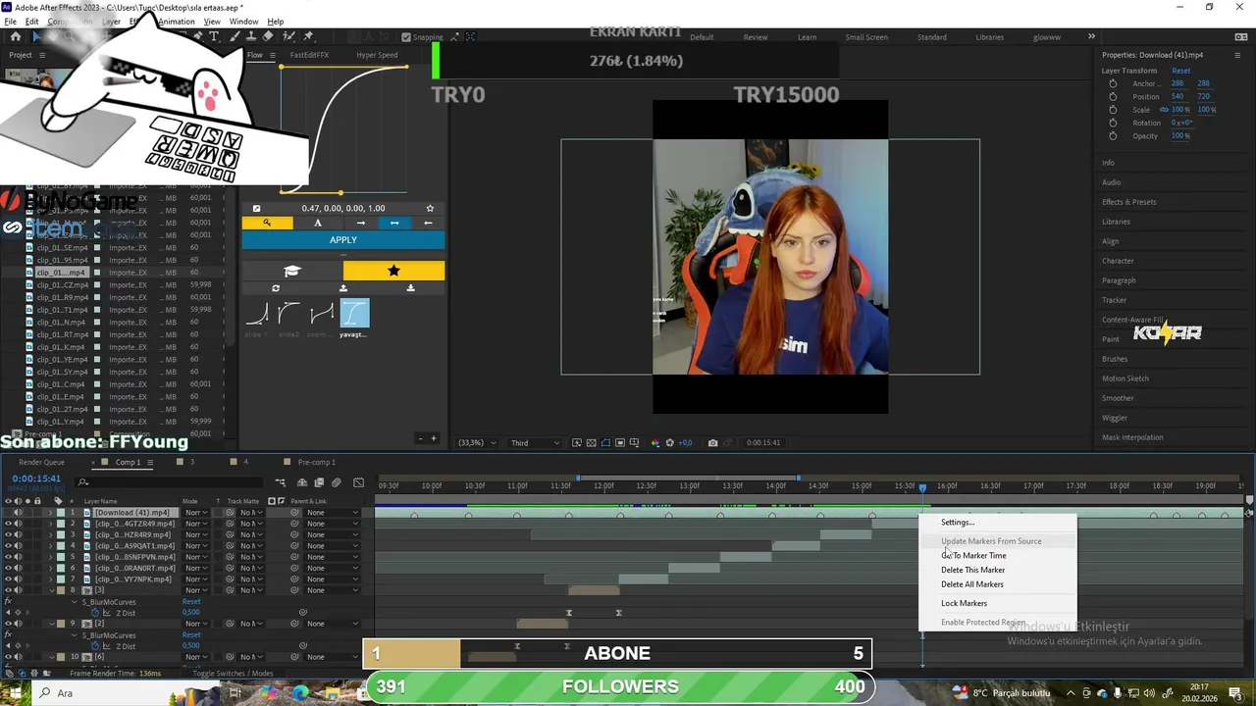Collapse S_BlurMoCurves effect under layer 8
Image resolution: width=1256 pixels, height=706 pixels.
click(x=75, y=602)
